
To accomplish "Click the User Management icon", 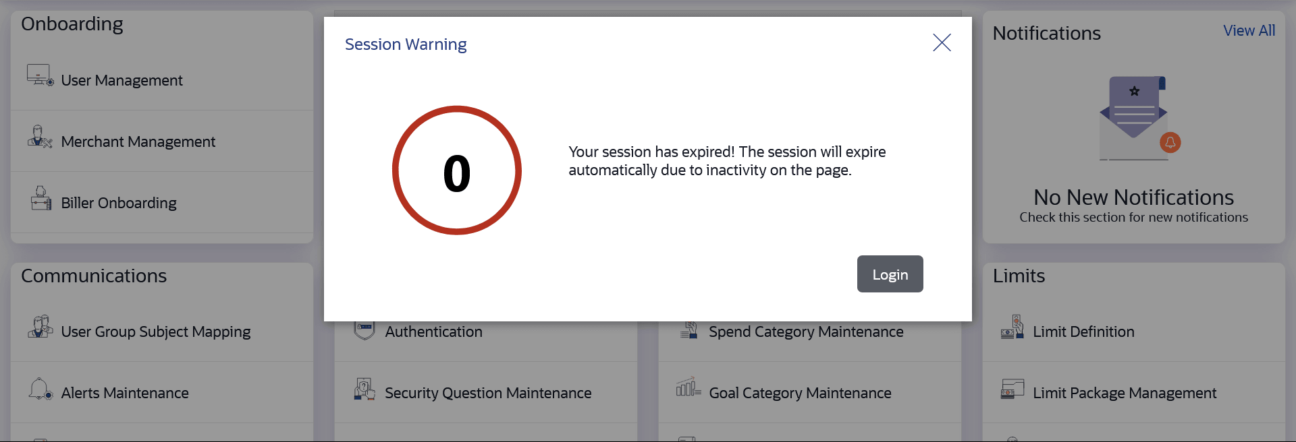I will click(x=40, y=75).
